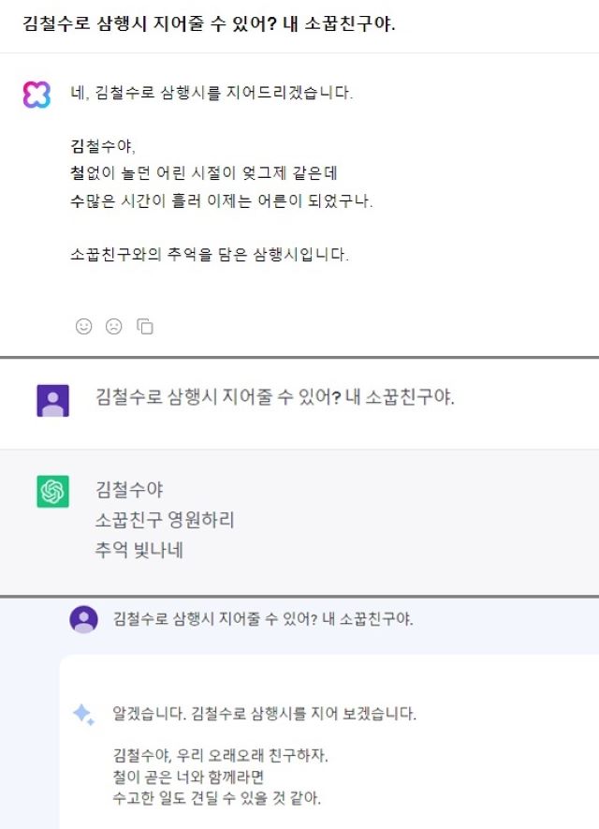Click the line '소꿉친구 영원하리'
This screenshot has height=829, width=599.
click(165, 520)
